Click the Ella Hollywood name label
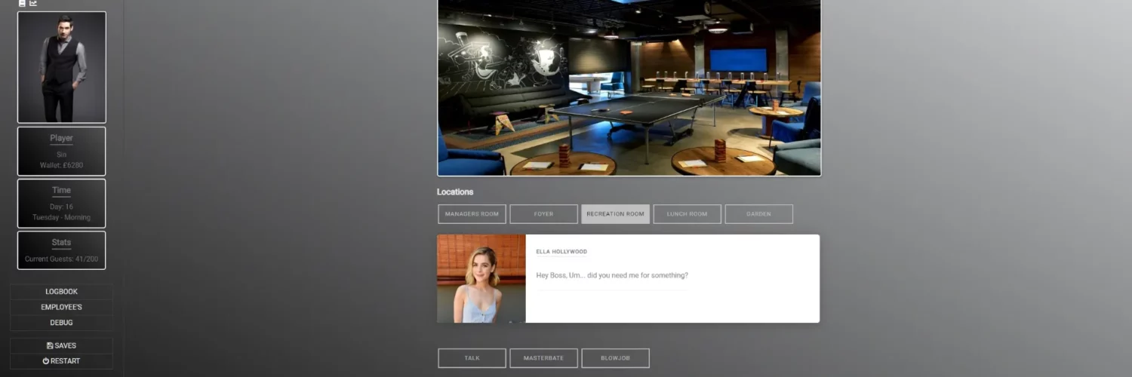This screenshot has width=1132, height=377. (x=561, y=252)
